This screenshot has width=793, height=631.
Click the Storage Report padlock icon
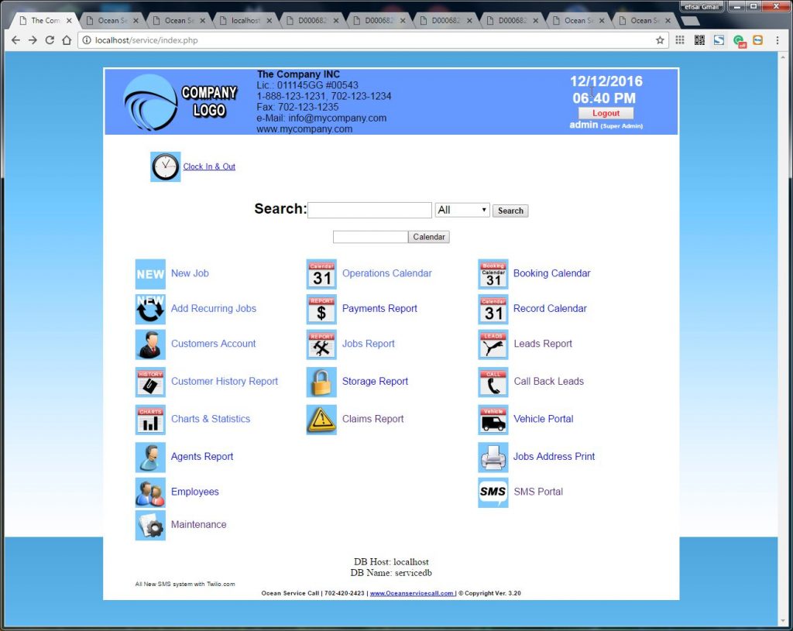(x=321, y=382)
